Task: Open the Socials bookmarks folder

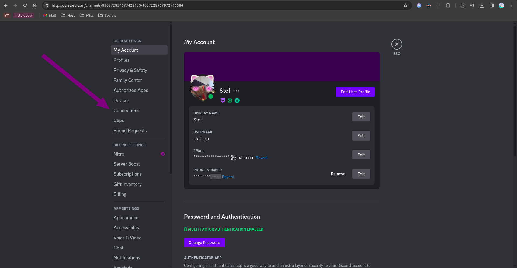Action: tap(107, 16)
